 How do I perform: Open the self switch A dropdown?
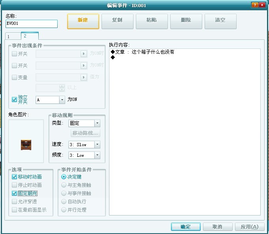click(62, 100)
